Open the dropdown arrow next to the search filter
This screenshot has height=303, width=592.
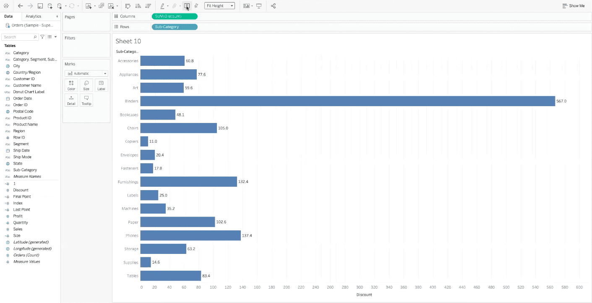click(x=55, y=37)
